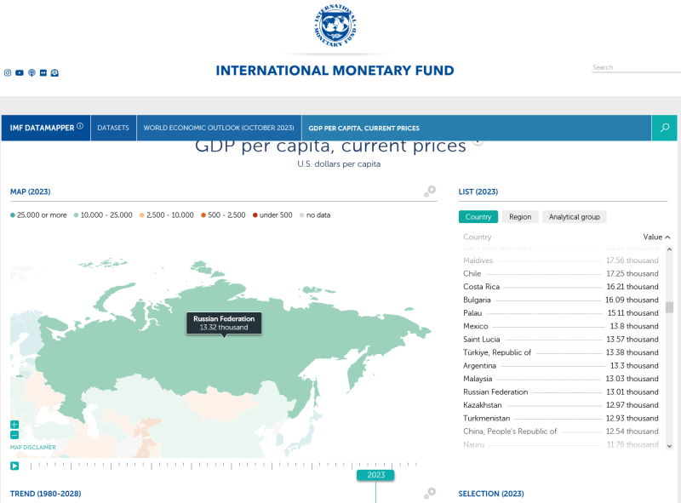Click the info icon beside IMF DataMapper
The image size is (681, 503).
80,126
